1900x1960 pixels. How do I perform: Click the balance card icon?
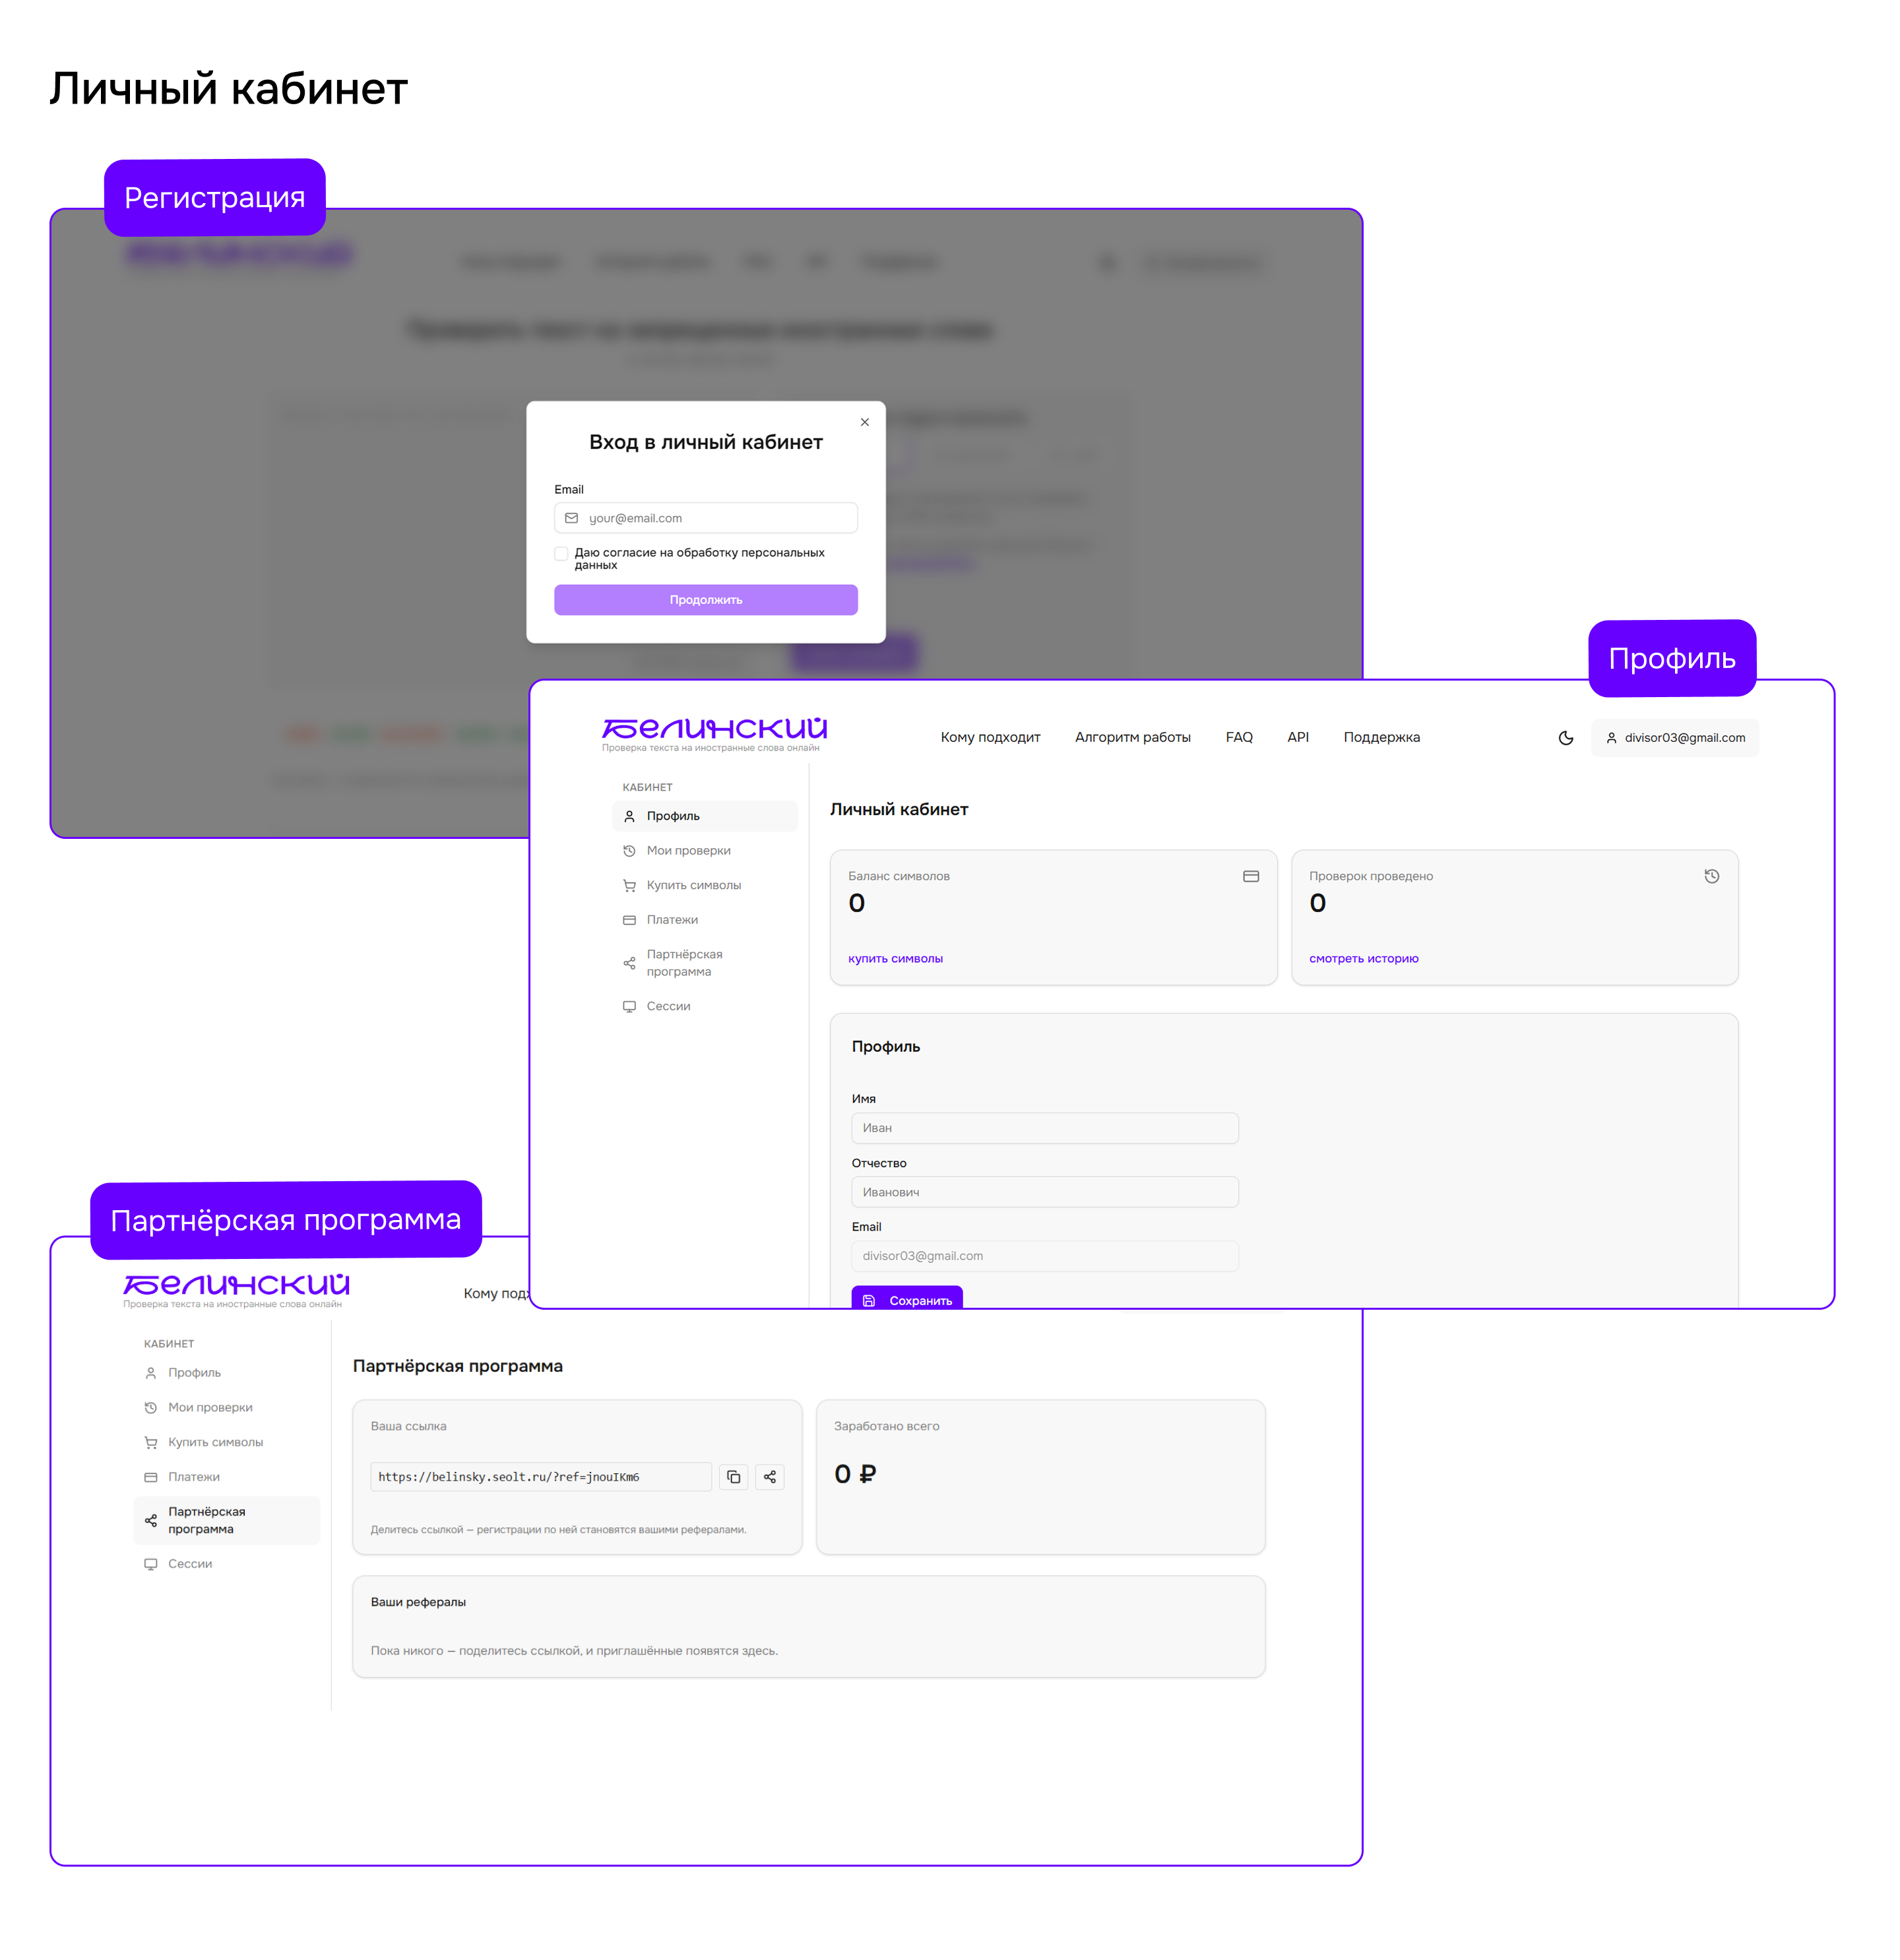point(1251,876)
